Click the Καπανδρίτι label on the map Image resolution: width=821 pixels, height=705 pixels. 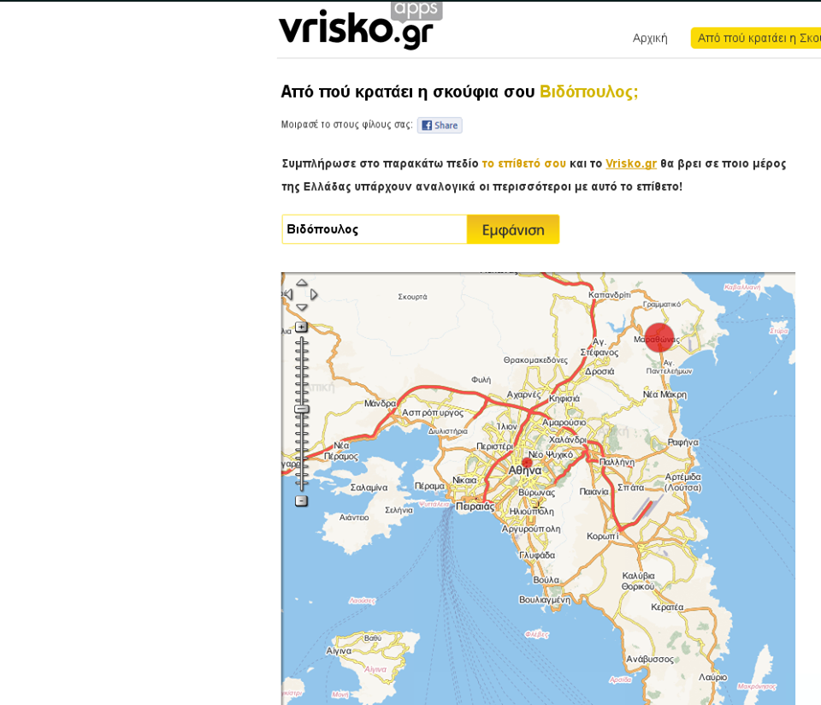point(610,295)
